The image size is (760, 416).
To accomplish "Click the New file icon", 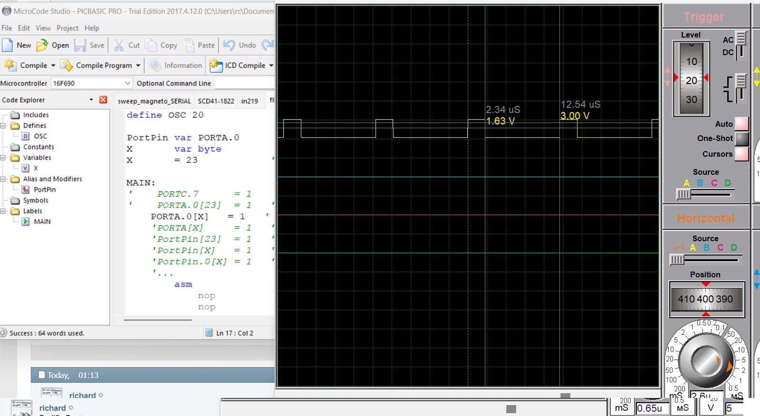I will point(8,45).
